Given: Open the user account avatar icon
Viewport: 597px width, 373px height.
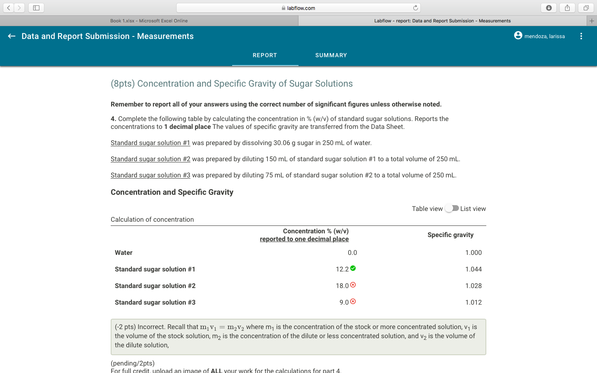Looking at the screenshot, I should coord(518,36).
